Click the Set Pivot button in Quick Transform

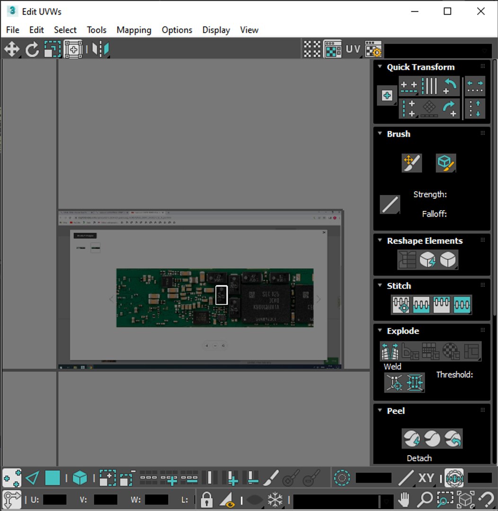click(x=387, y=96)
